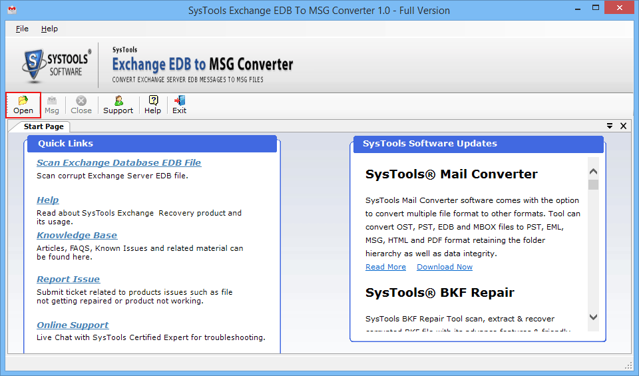Open the Knowledge Base link
Image resolution: width=639 pixels, height=376 pixels.
point(77,235)
